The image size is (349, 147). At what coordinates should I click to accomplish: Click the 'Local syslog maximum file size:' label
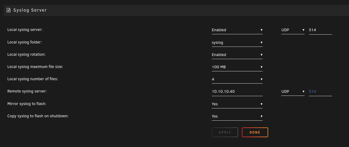(35, 67)
